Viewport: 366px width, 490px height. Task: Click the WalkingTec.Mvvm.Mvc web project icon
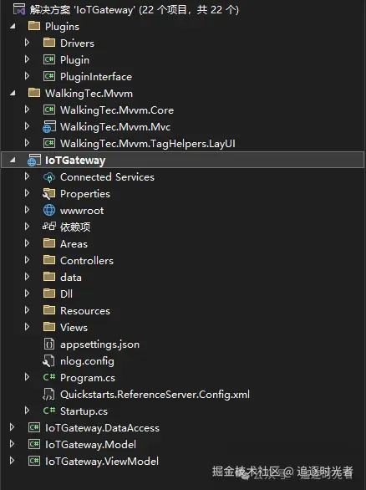point(49,127)
